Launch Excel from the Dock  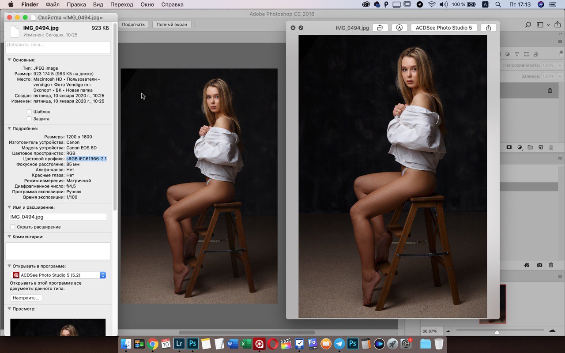tap(246, 344)
